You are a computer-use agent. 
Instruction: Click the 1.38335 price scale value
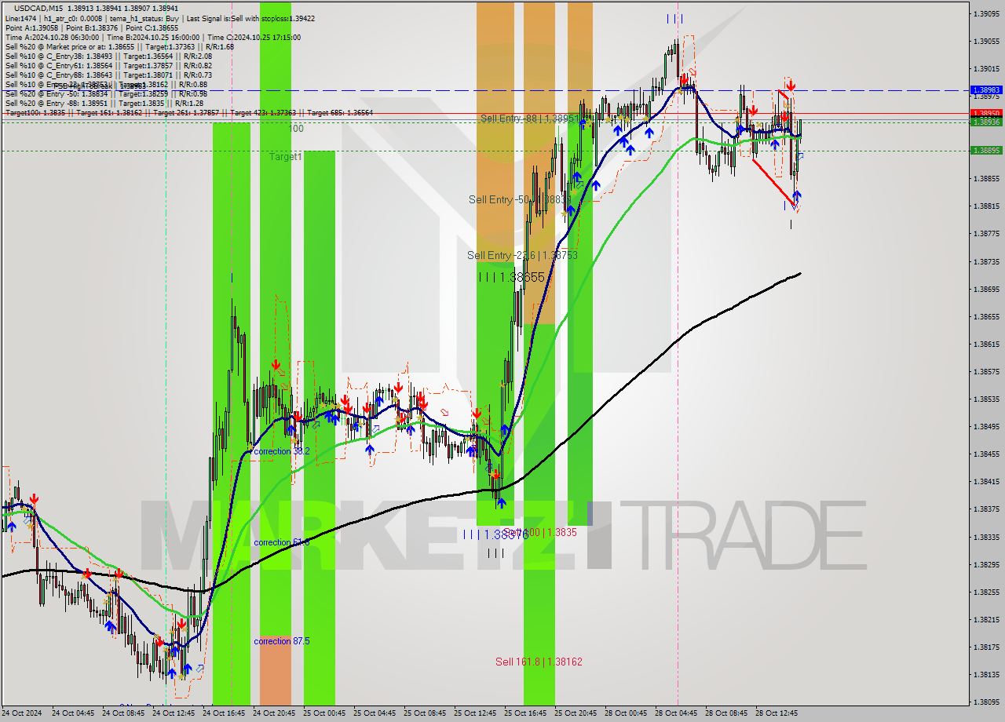point(986,537)
